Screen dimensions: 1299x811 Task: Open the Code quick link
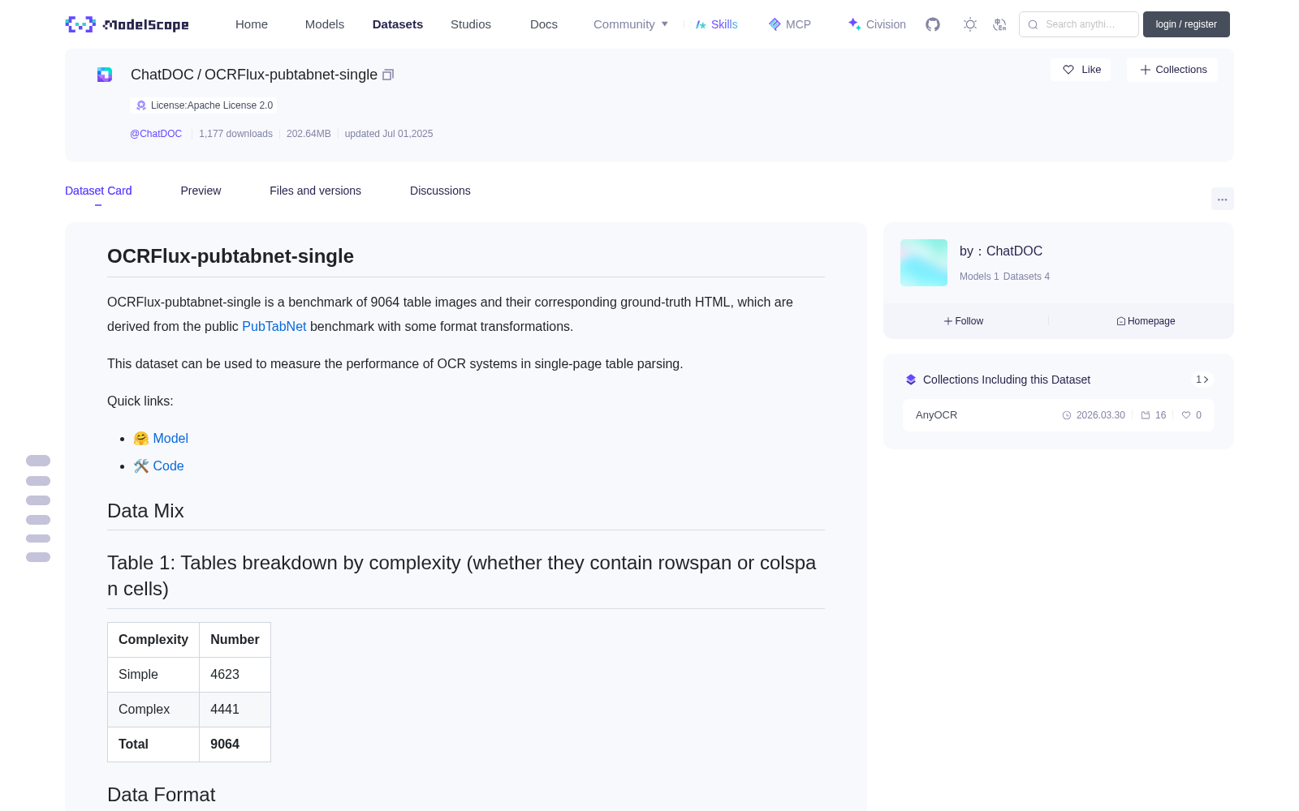pos(168,466)
